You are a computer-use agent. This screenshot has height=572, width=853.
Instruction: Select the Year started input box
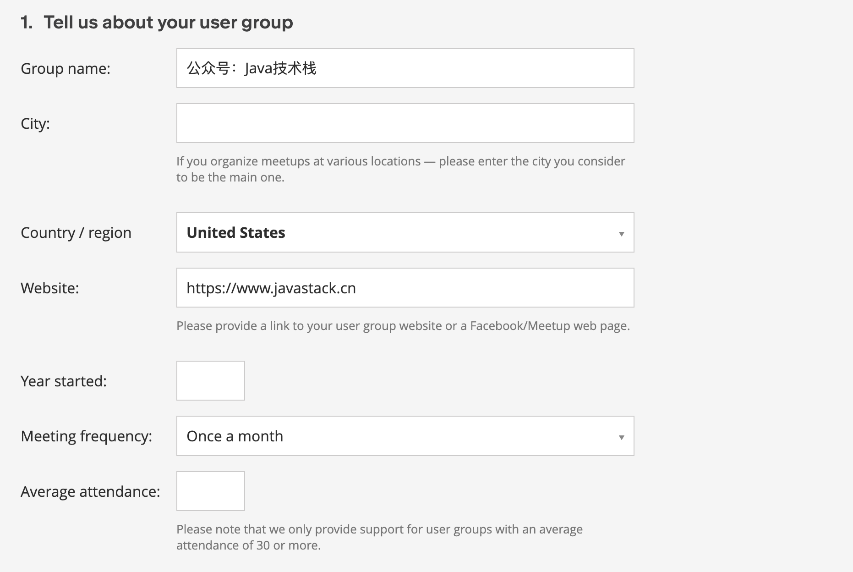[211, 380]
